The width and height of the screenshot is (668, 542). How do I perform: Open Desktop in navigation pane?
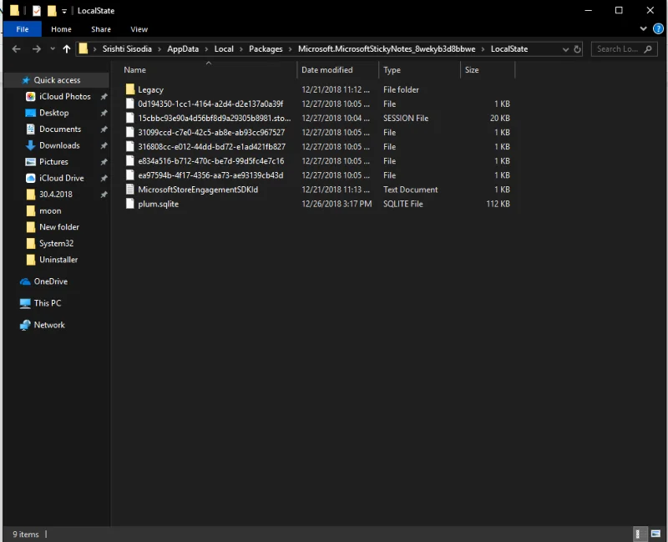click(x=53, y=113)
